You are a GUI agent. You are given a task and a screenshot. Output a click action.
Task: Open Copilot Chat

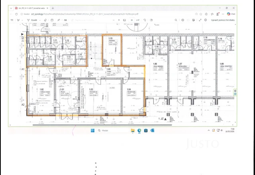pyautogui.click(x=231, y=14)
